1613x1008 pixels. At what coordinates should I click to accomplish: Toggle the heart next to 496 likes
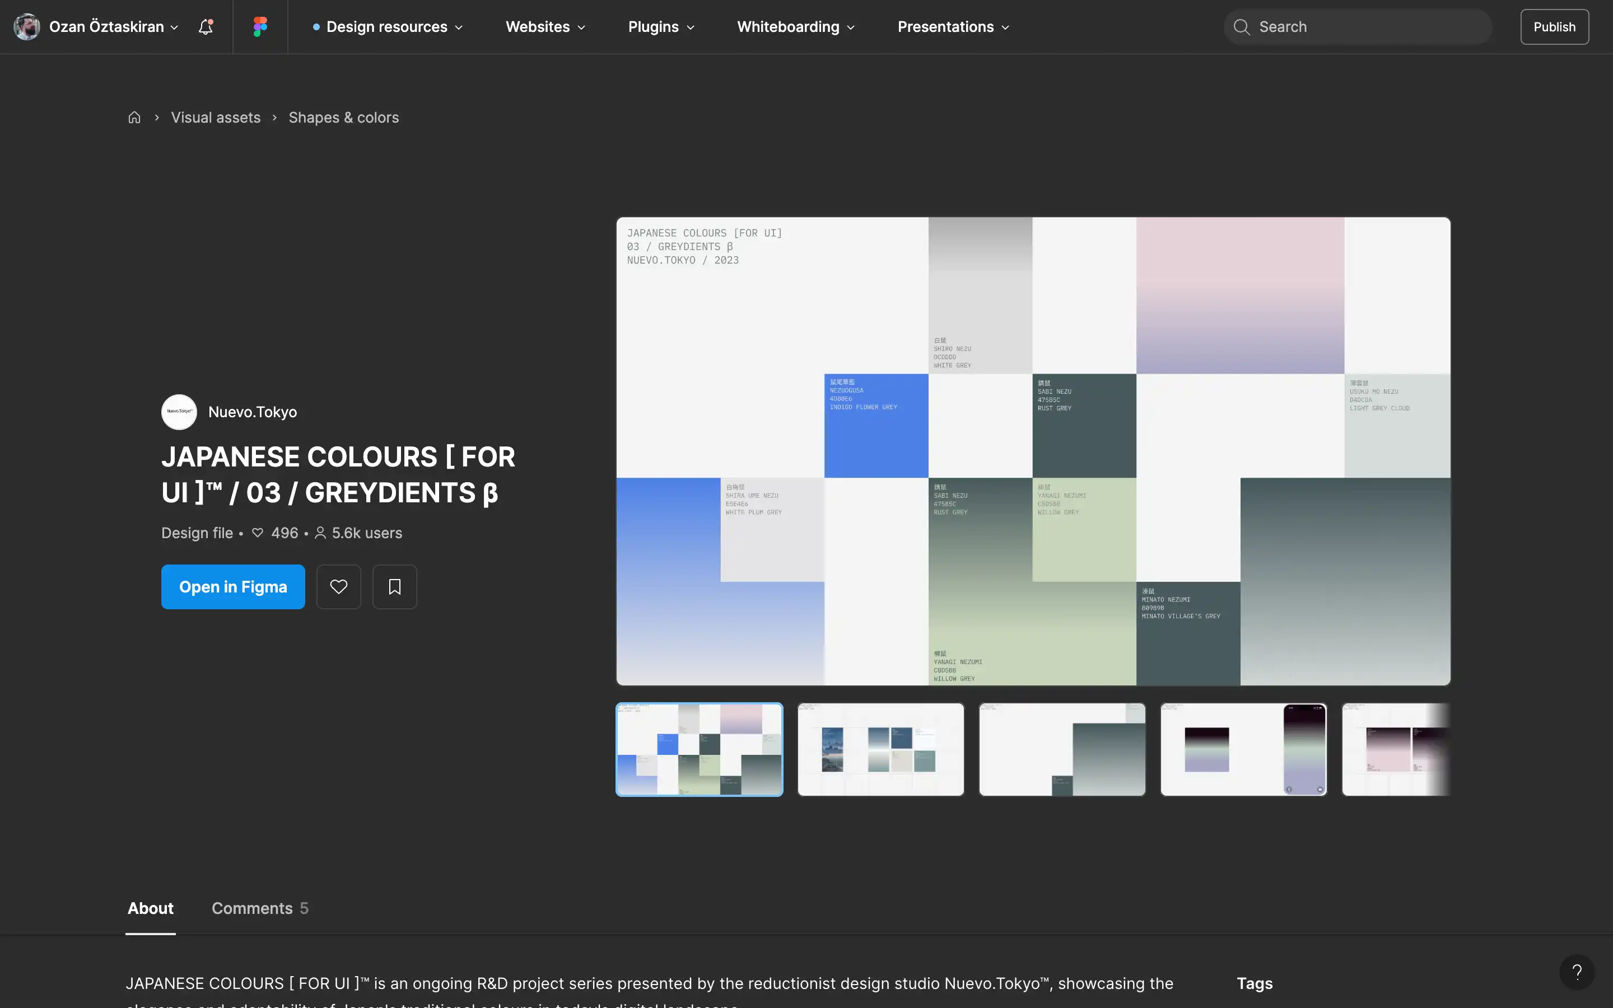pos(257,533)
